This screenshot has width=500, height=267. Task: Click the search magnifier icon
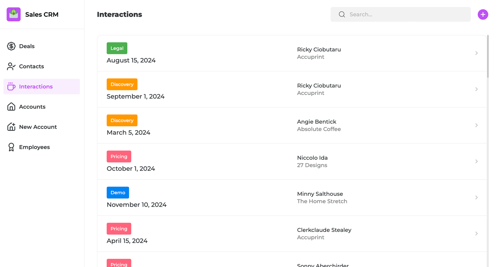pyautogui.click(x=342, y=14)
